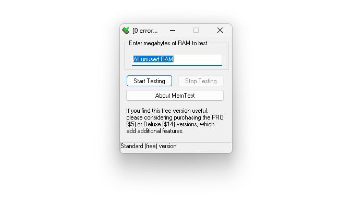The height and width of the screenshot is (198, 353).
Task: Click the disabled Stop Testing button
Action: point(201,81)
